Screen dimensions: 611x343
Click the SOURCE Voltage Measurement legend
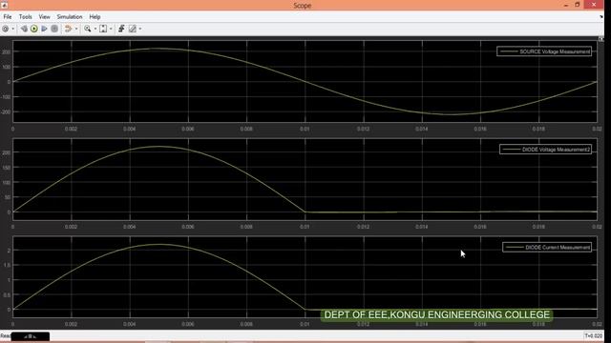tap(544, 51)
